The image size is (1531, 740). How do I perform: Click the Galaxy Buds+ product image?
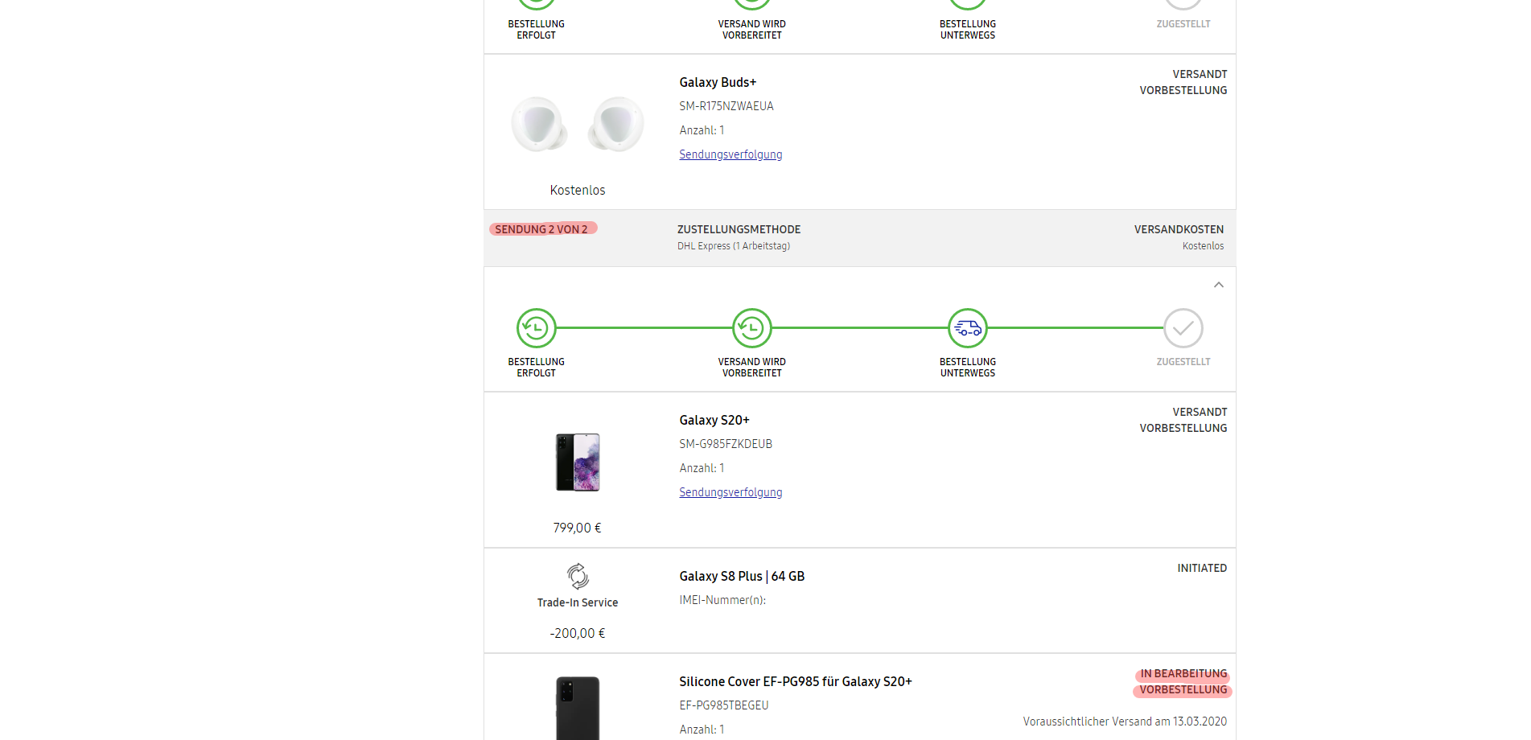coord(578,124)
